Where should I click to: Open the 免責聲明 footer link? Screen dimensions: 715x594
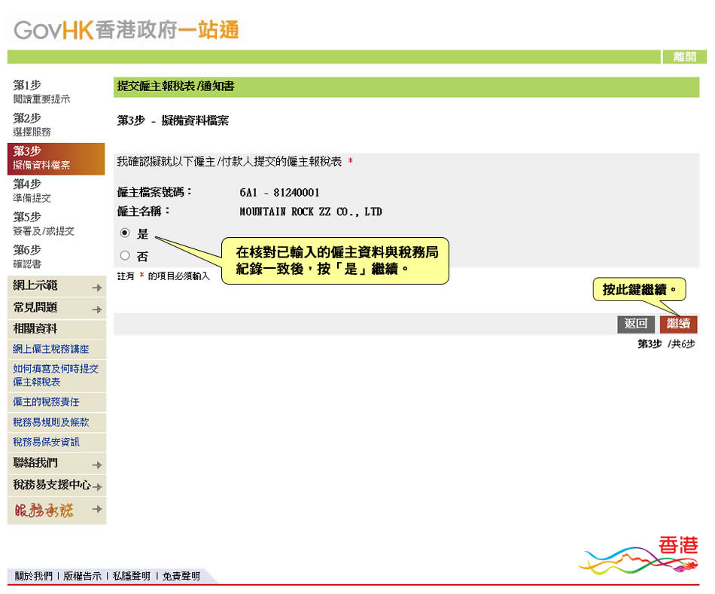181,576
